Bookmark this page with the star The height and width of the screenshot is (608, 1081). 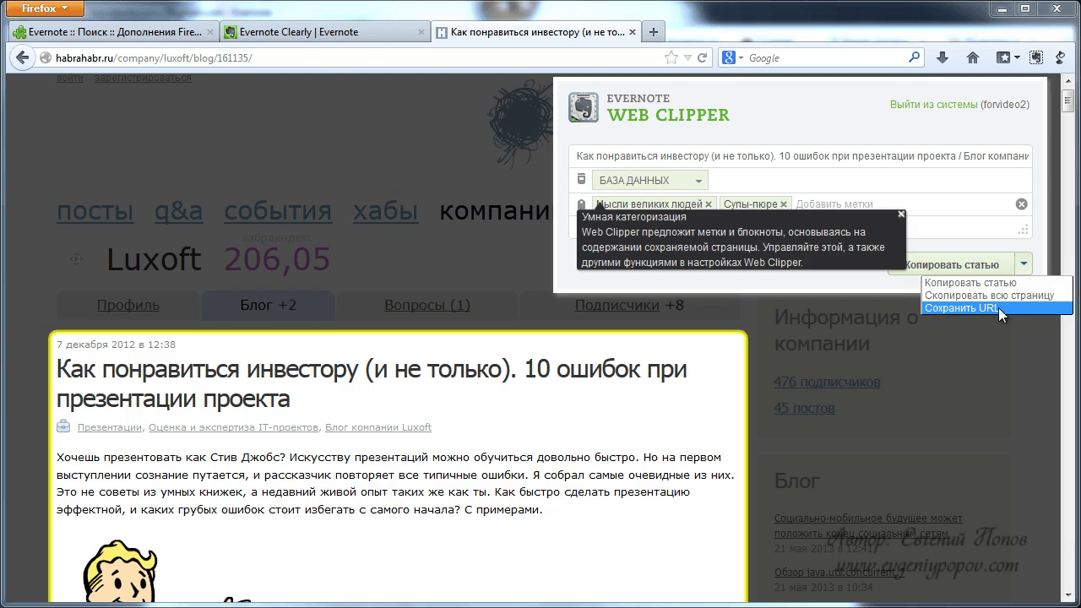tap(671, 58)
